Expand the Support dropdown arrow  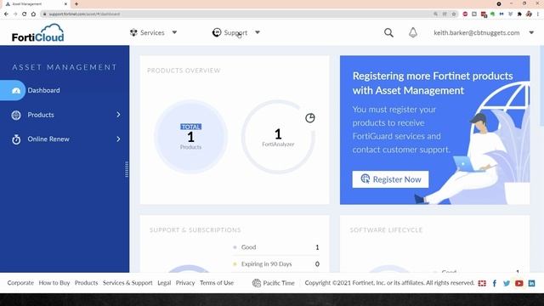(258, 32)
